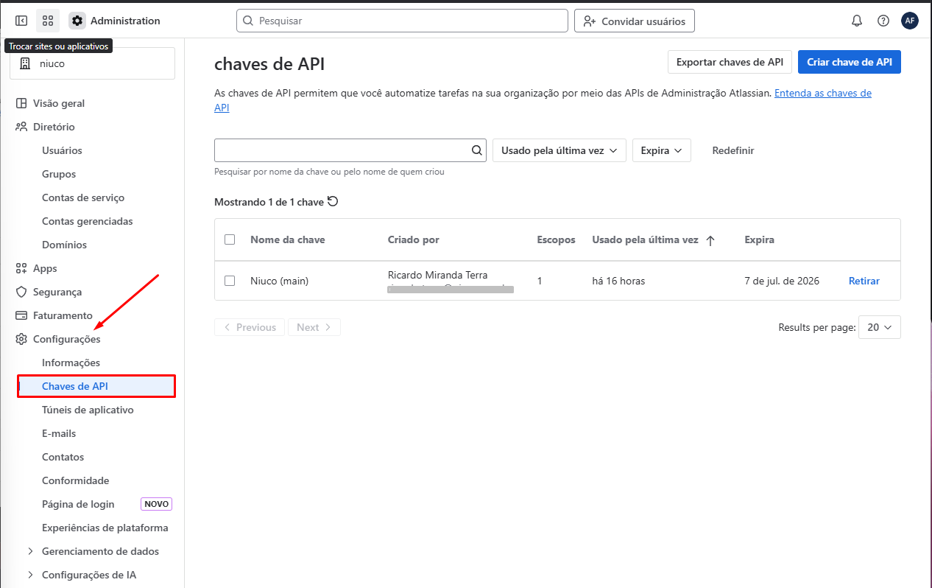Click Redefinir to reset filters
Screen dimensions: 932x588
(733, 150)
